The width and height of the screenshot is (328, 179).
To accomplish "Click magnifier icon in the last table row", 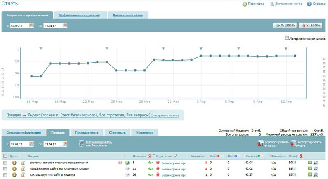I will point(316,174).
